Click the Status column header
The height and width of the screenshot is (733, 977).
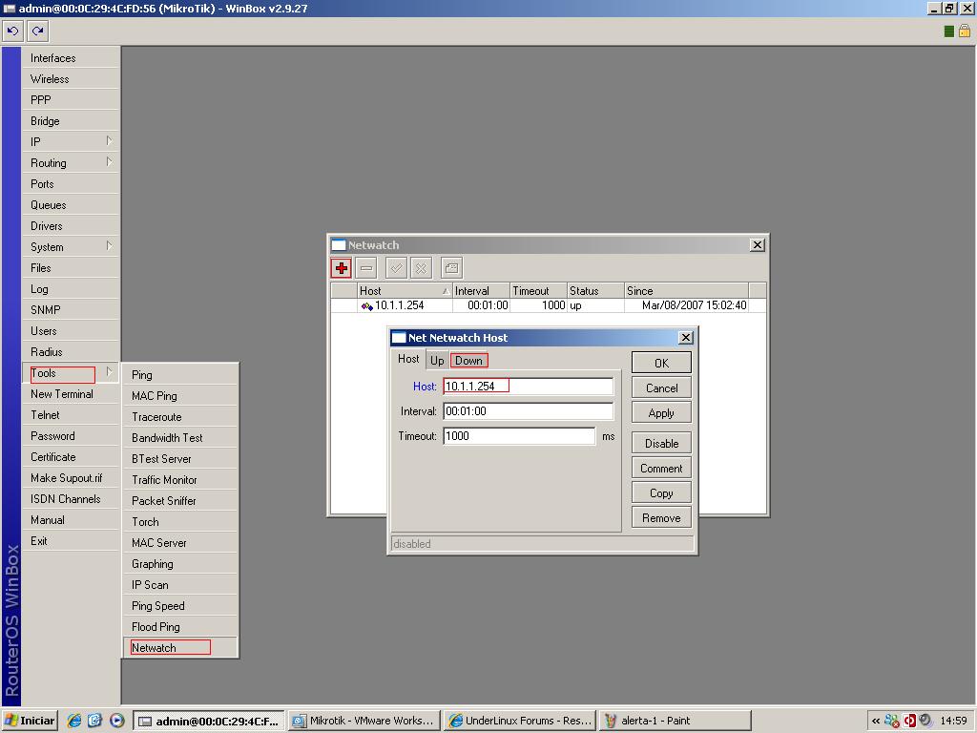[595, 290]
